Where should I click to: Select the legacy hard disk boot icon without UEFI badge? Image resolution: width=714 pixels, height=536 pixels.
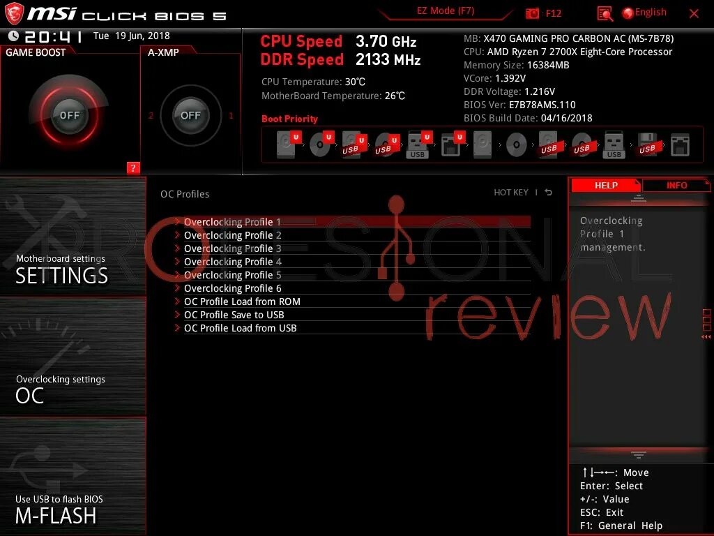tap(483, 145)
